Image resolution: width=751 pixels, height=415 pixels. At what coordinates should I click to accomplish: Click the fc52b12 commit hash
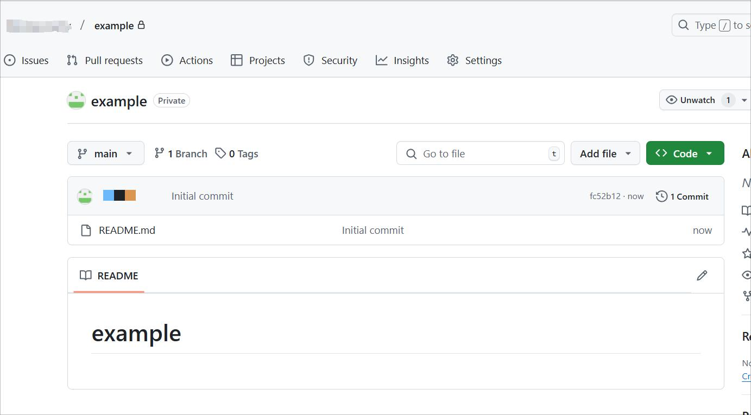click(x=605, y=196)
